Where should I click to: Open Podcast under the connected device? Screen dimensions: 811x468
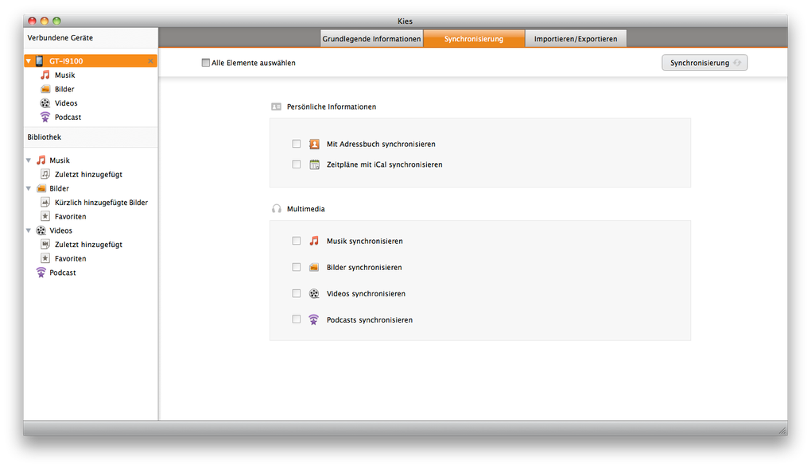[x=68, y=117]
